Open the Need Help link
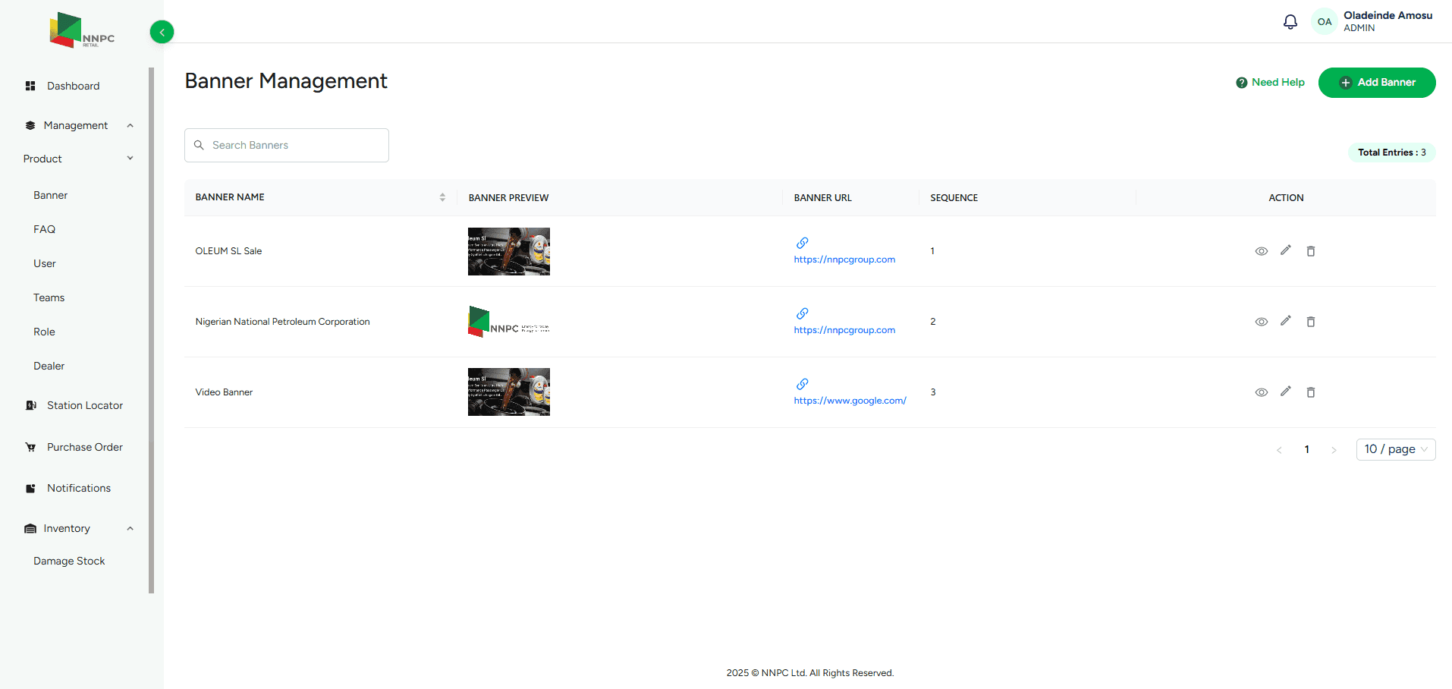 1270,83
